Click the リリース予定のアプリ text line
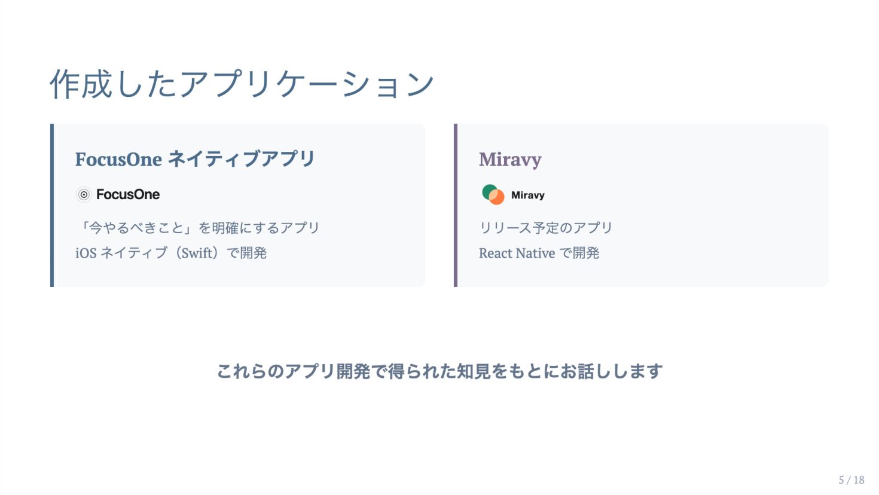 pos(545,228)
